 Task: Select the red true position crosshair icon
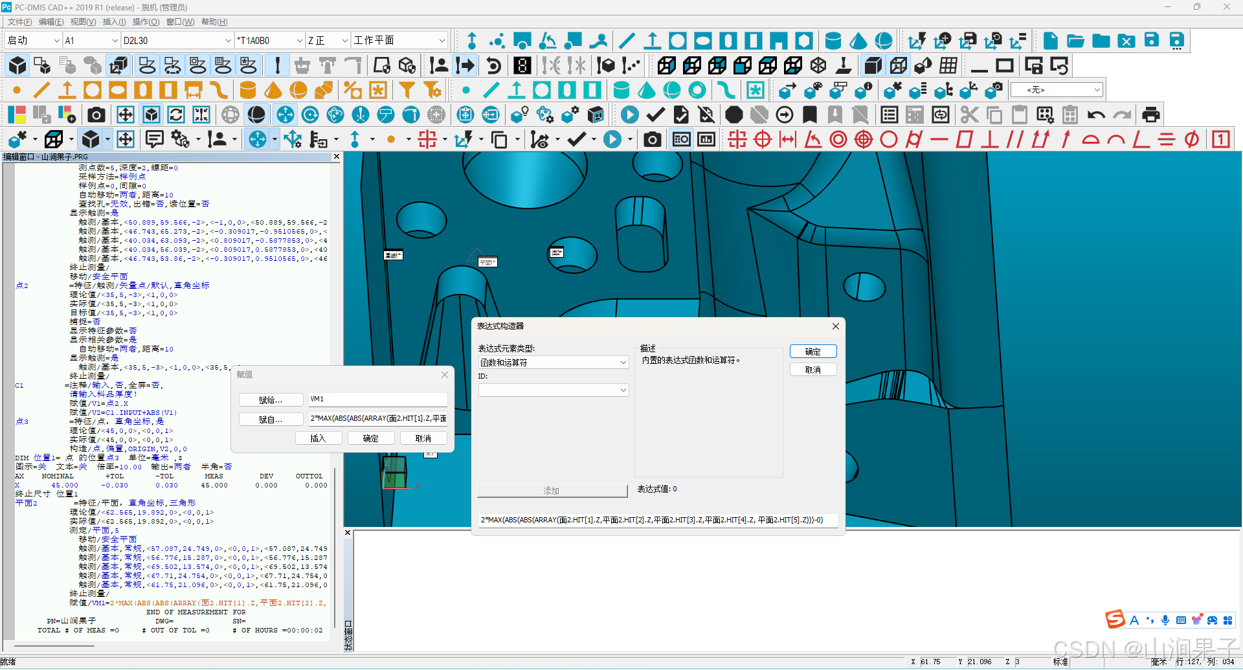tap(763, 139)
